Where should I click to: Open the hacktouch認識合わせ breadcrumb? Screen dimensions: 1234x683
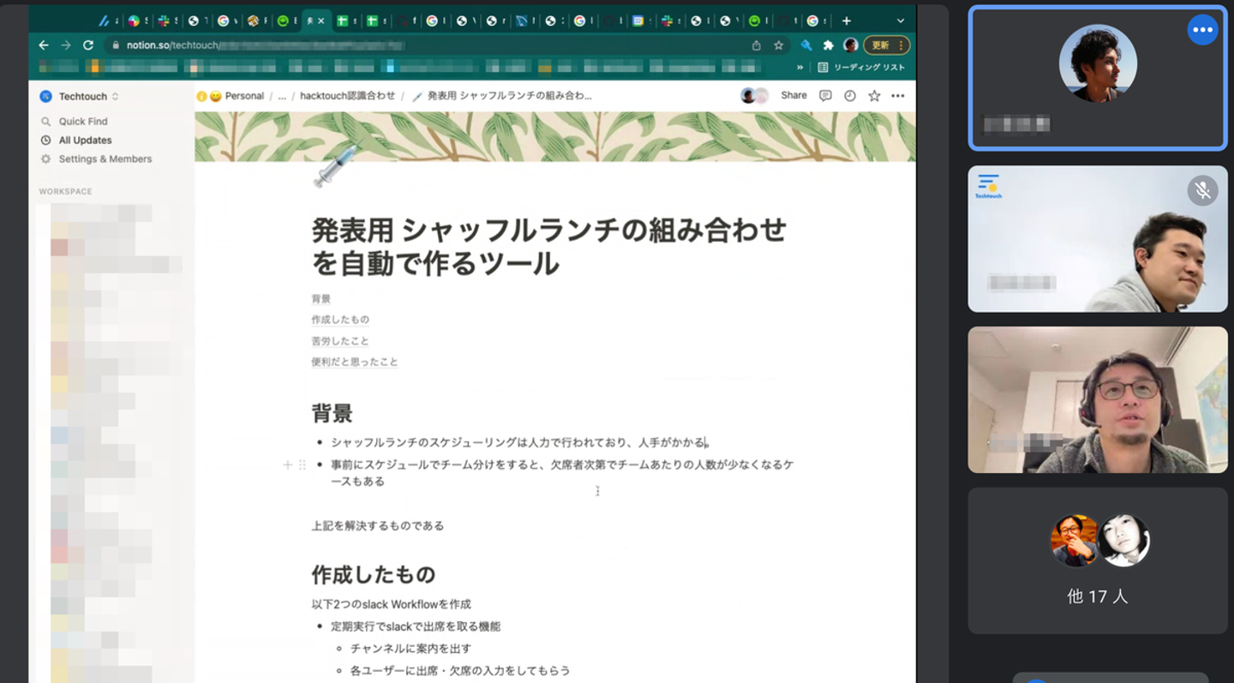click(347, 96)
